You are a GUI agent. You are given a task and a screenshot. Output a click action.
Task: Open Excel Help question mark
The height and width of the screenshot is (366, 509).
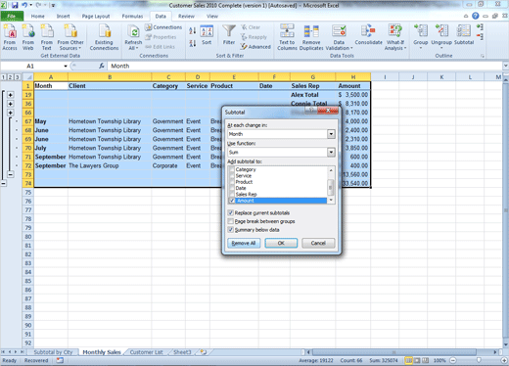coord(476,16)
